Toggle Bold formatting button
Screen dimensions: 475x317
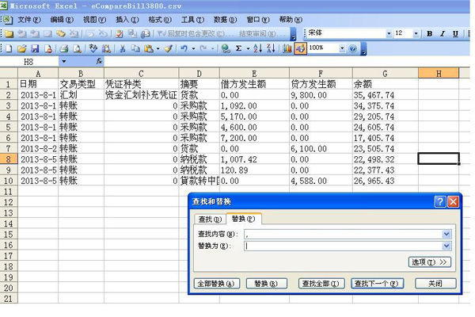(429, 34)
